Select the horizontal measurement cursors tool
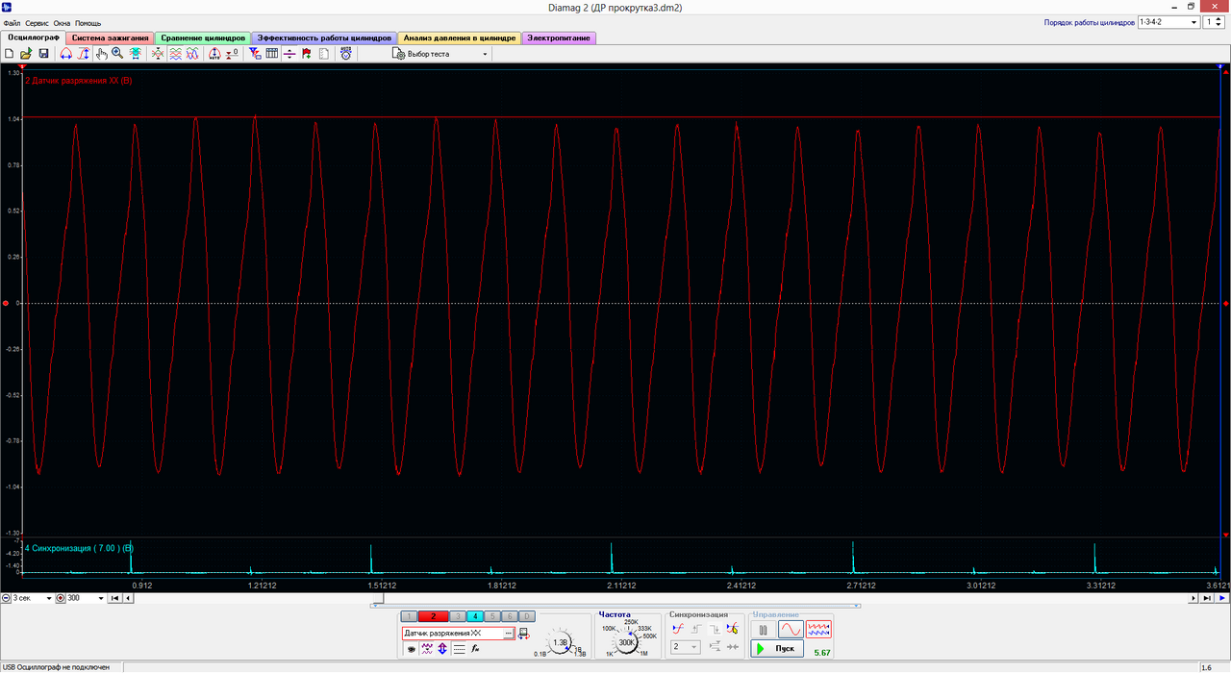The height and width of the screenshot is (673, 1231). [x=66, y=54]
